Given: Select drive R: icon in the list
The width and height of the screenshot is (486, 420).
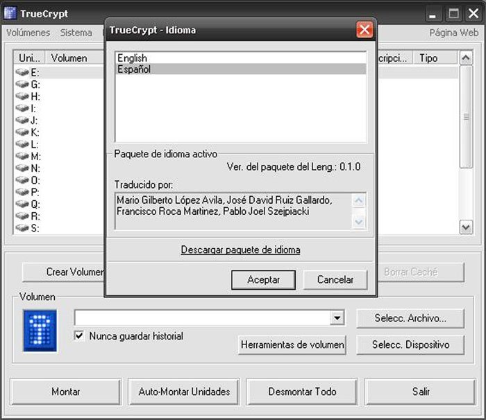Looking at the screenshot, I should coord(22,216).
